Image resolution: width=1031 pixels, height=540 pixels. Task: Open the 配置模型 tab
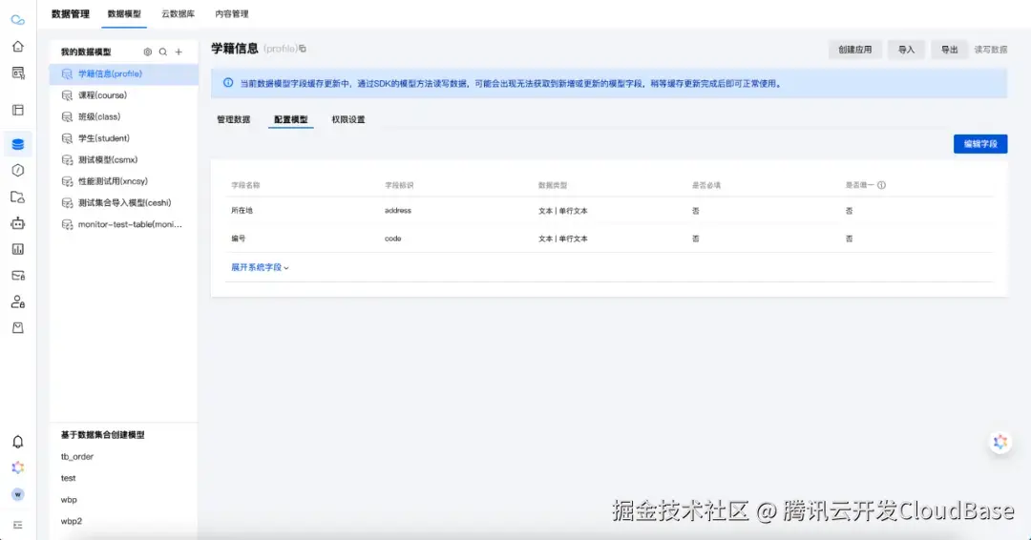coord(290,119)
